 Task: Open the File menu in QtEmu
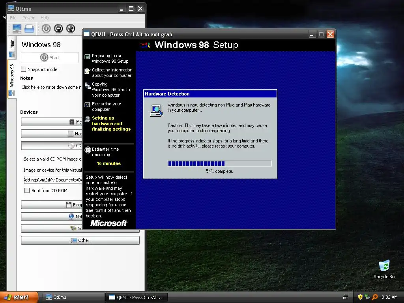click(13, 18)
